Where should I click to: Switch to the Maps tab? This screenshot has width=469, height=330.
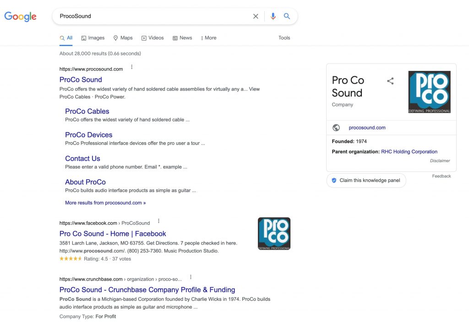(x=123, y=38)
